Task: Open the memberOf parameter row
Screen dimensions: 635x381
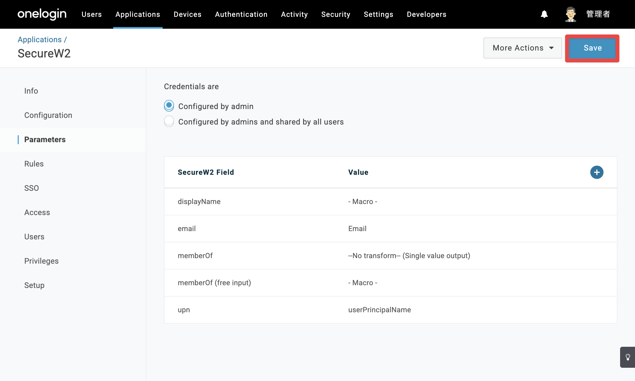Action: pos(390,256)
